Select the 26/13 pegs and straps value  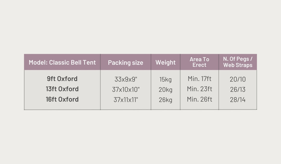click(238, 90)
